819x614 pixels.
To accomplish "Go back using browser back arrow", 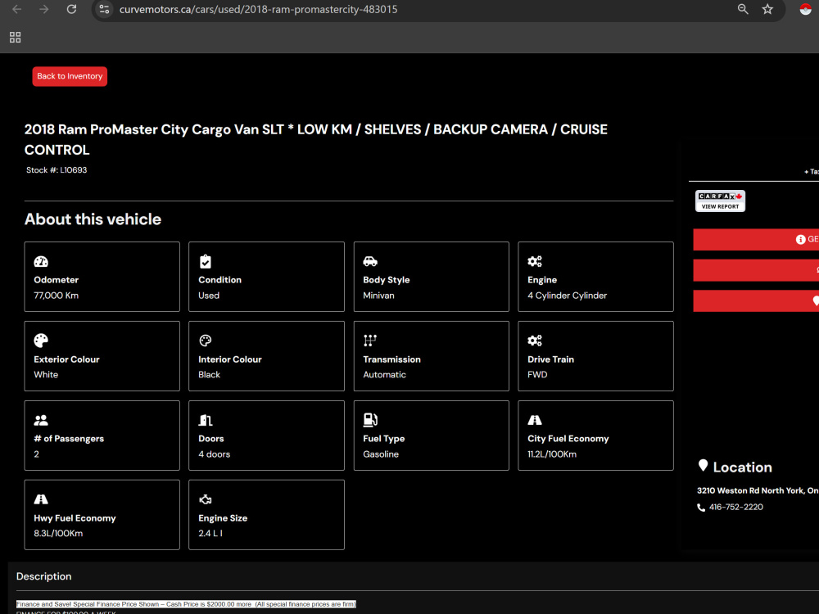I will (x=16, y=9).
